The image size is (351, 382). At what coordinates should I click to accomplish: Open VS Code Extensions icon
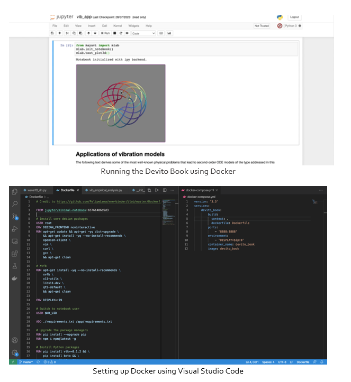[x=15, y=254]
